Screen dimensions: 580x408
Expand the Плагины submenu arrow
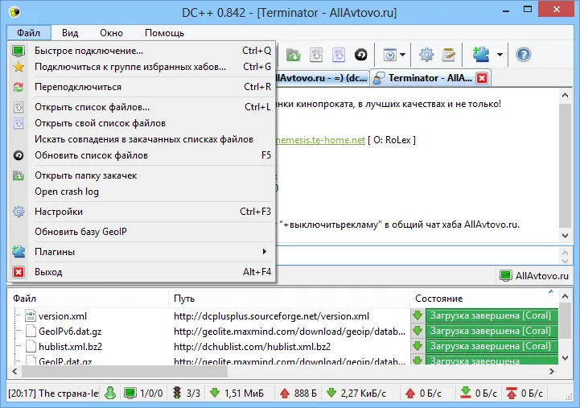click(x=264, y=252)
